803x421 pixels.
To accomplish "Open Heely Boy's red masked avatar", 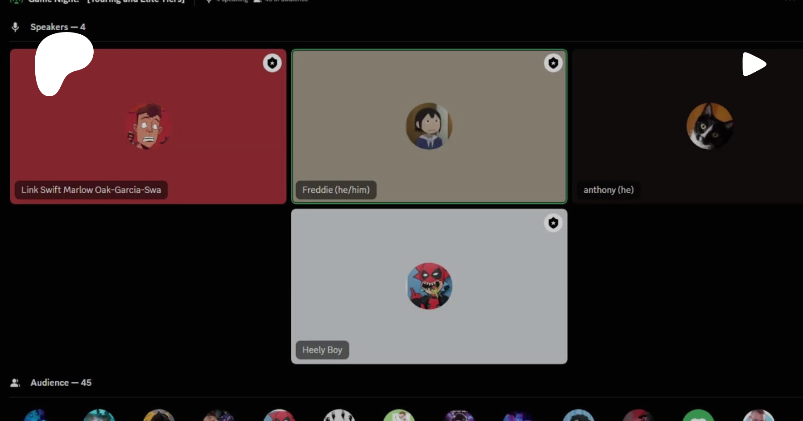I will pyautogui.click(x=429, y=286).
